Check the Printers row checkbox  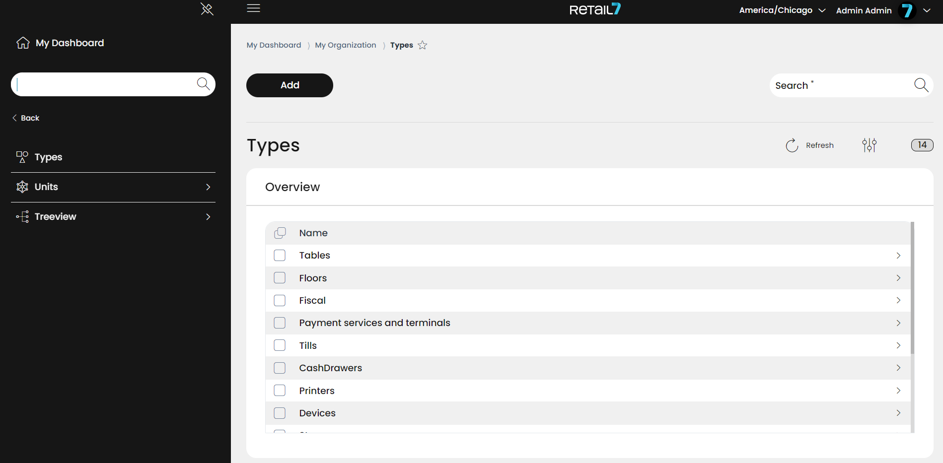pyautogui.click(x=280, y=391)
